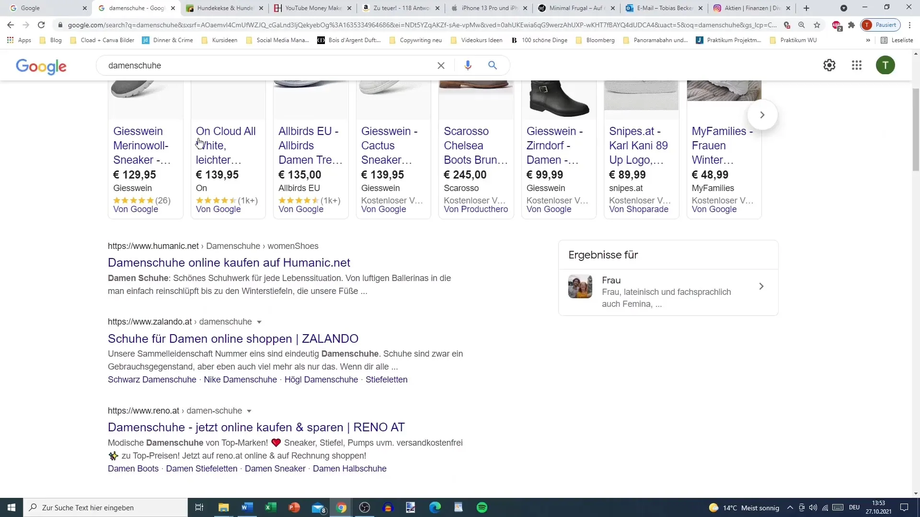Open the Scarosso Chelsea Boots product
This screenshot has height=517, width=920.
click(475, 146)
